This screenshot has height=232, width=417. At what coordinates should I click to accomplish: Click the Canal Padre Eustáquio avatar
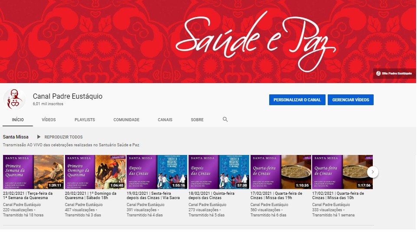[x=14, y=100]
